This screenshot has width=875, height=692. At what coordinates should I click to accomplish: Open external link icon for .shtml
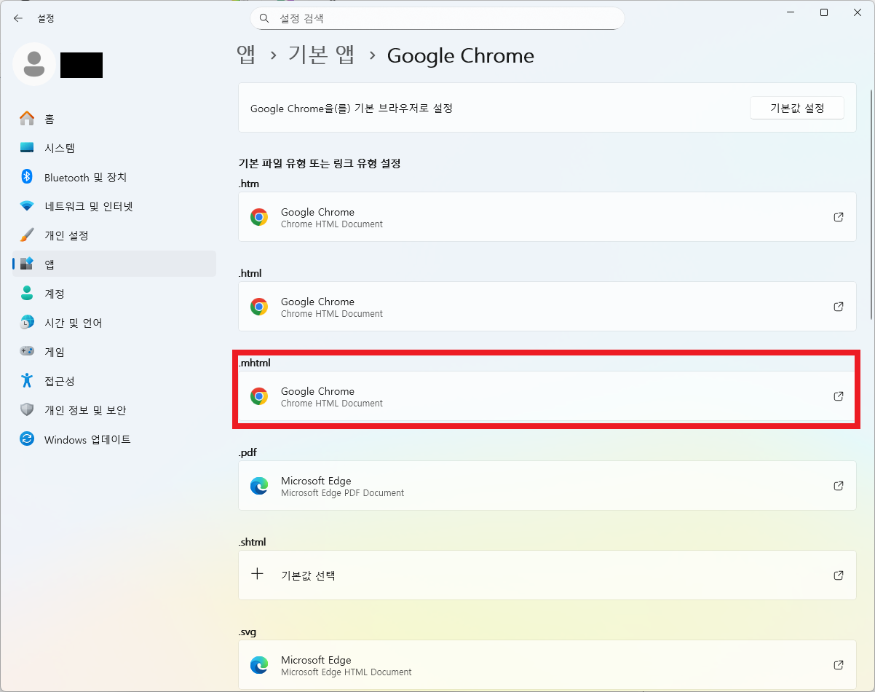click(839, 575)
